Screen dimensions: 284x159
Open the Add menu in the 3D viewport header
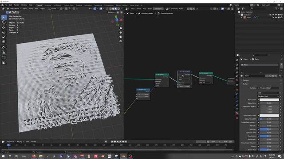[x=36, y=9]
